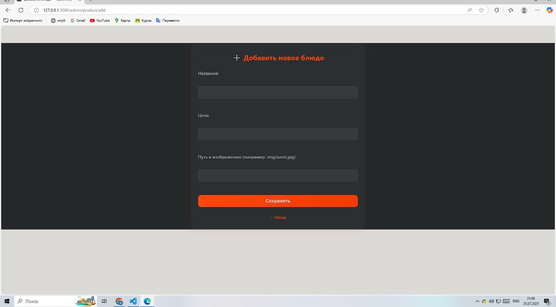Close the current browser tab
The height and width of the screenshot is (307, 556).
tap(79, 1)
